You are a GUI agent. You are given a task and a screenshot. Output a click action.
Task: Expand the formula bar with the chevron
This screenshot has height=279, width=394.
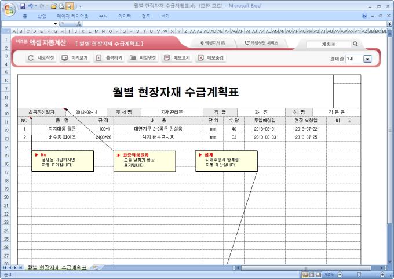(389, 24)
